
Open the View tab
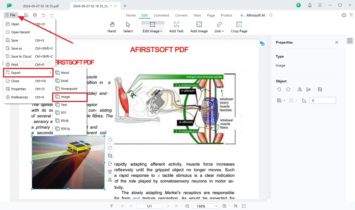(x=197, y=15)
